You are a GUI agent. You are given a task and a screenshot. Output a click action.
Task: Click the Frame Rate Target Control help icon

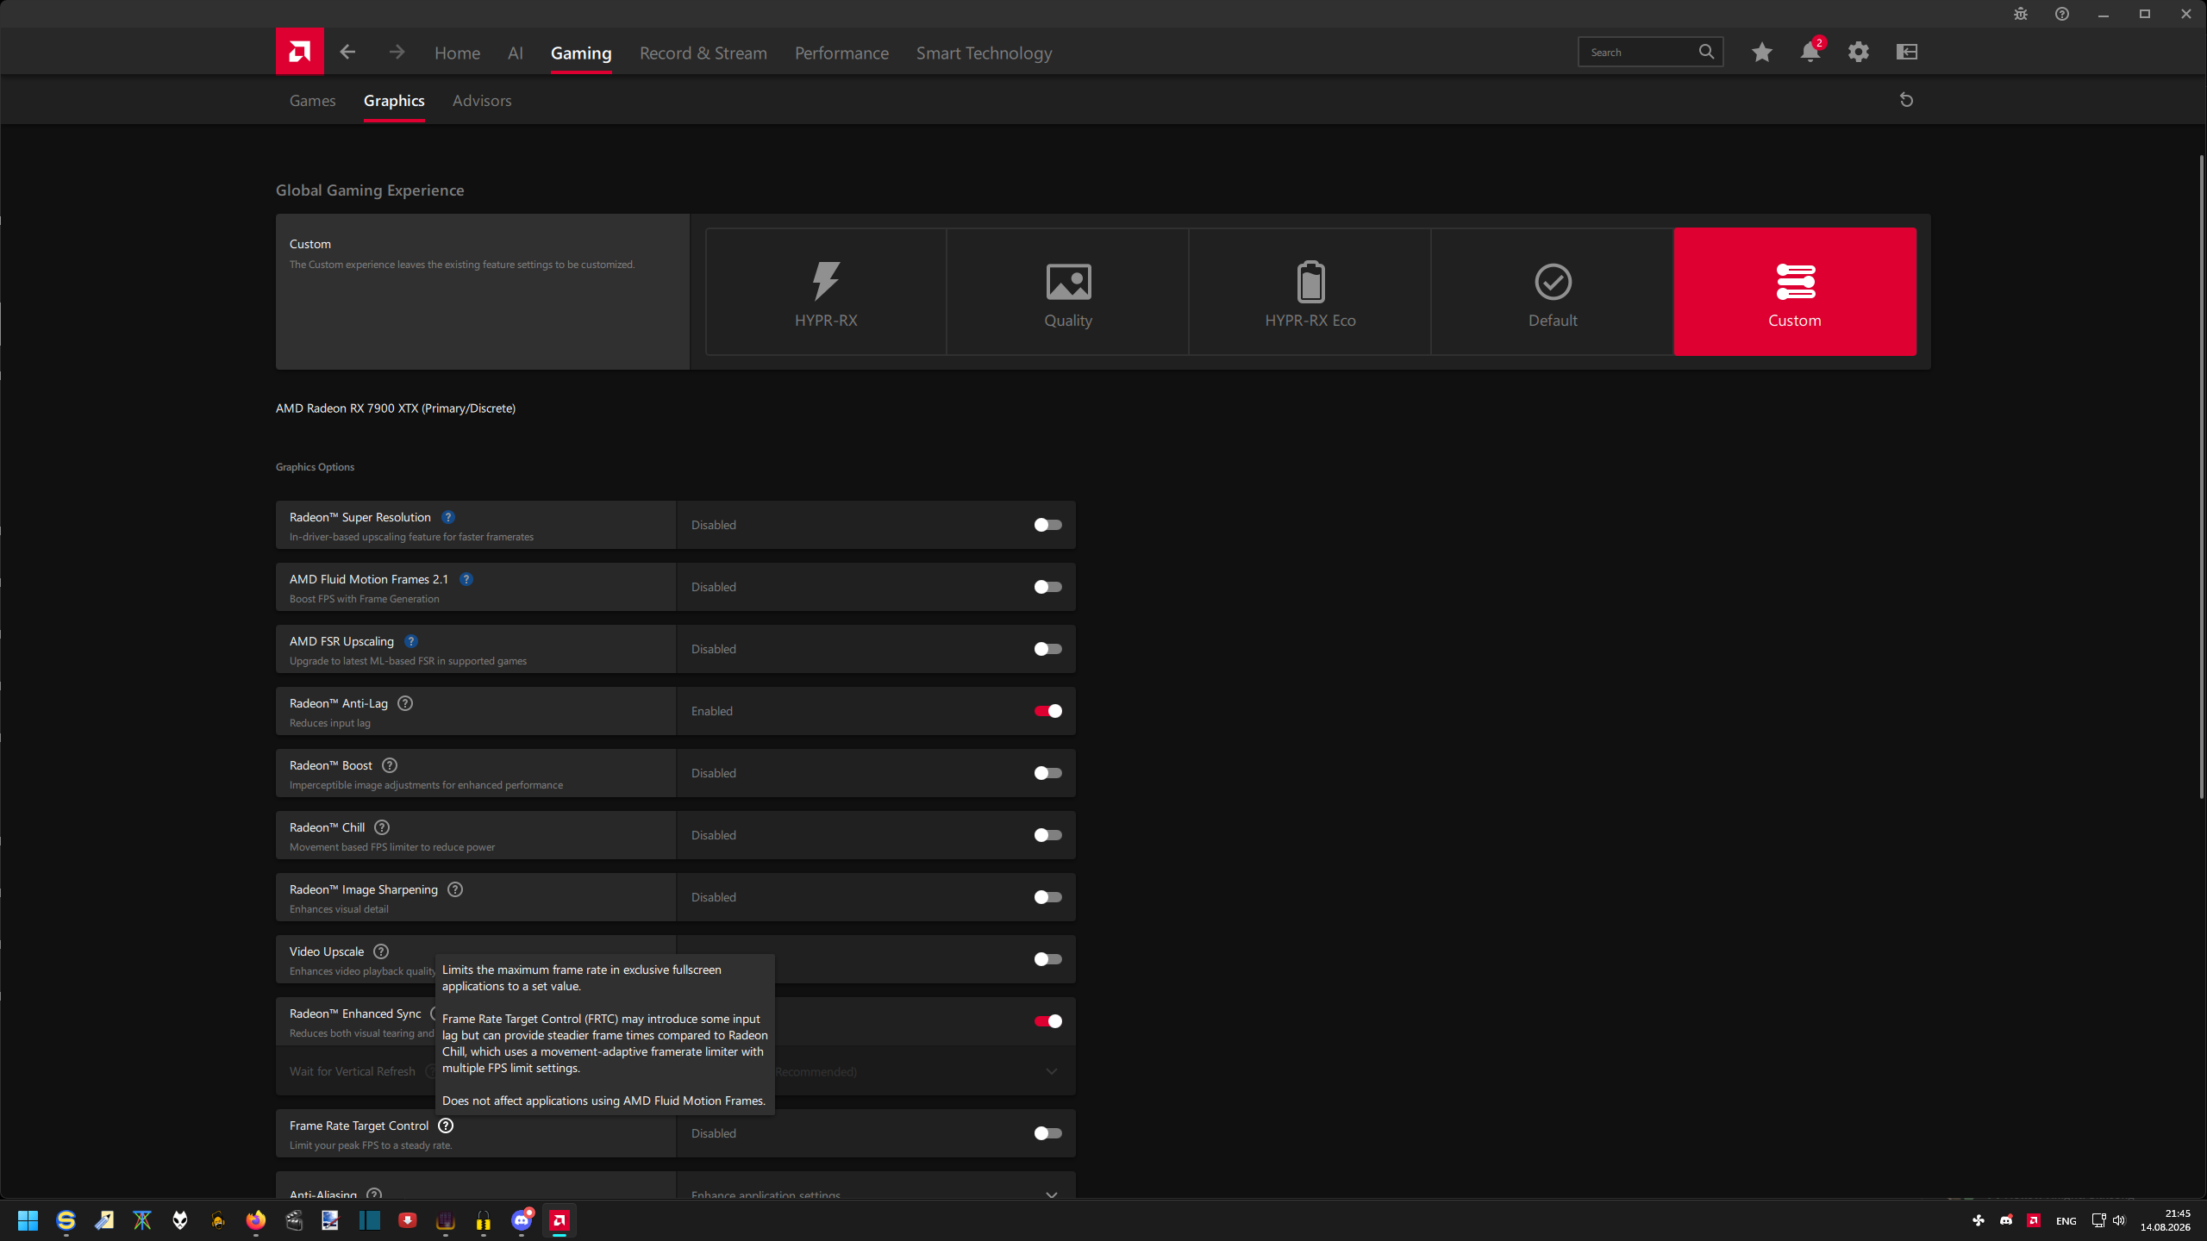point(446,1126)
